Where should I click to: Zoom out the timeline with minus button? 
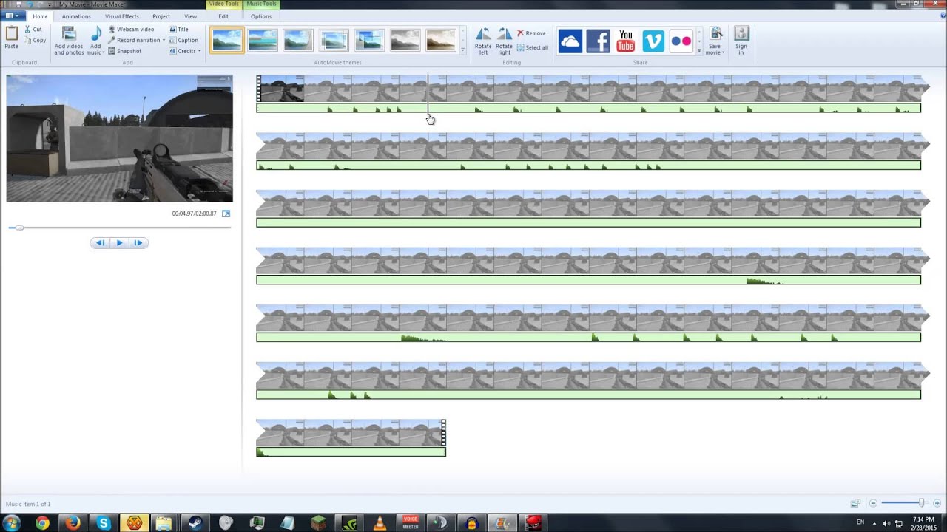point(873,503)
